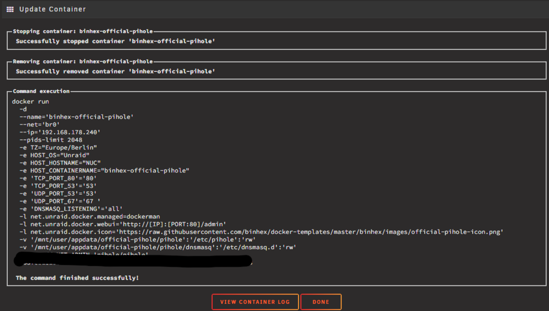Click 'The command finished successfully!' message
The height and width of the screenshot is (311, 549).
(77, 278)
